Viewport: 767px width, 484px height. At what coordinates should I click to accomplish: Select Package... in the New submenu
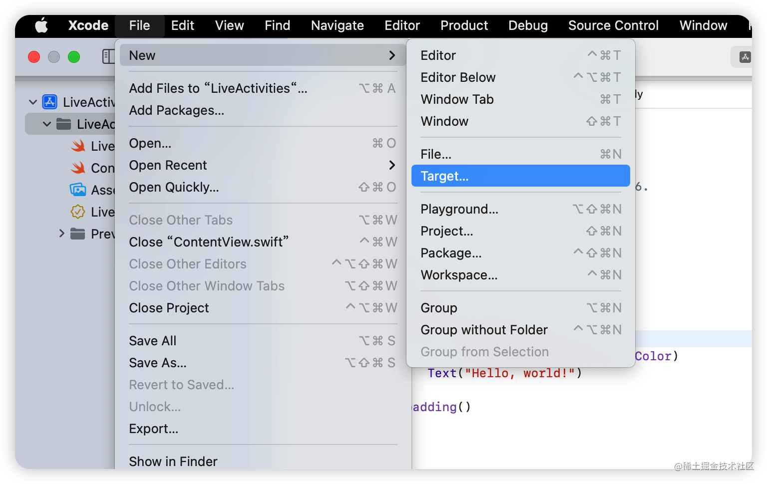coord(521,253)
